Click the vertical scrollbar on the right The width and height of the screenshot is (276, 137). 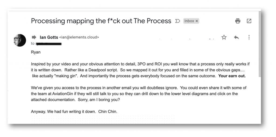(260, 43)
